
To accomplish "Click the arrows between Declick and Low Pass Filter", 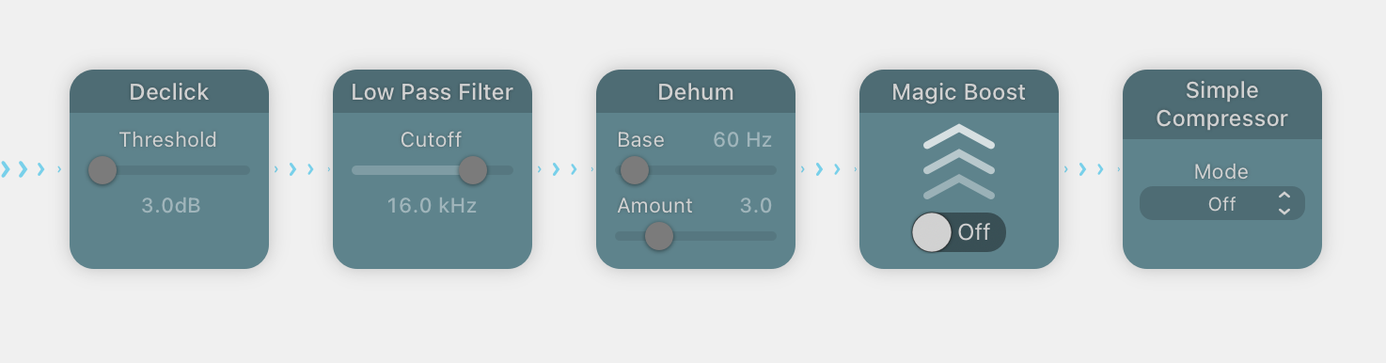I will tap(301, 169).
